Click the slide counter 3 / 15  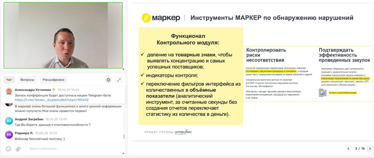(x=360, y=149)
